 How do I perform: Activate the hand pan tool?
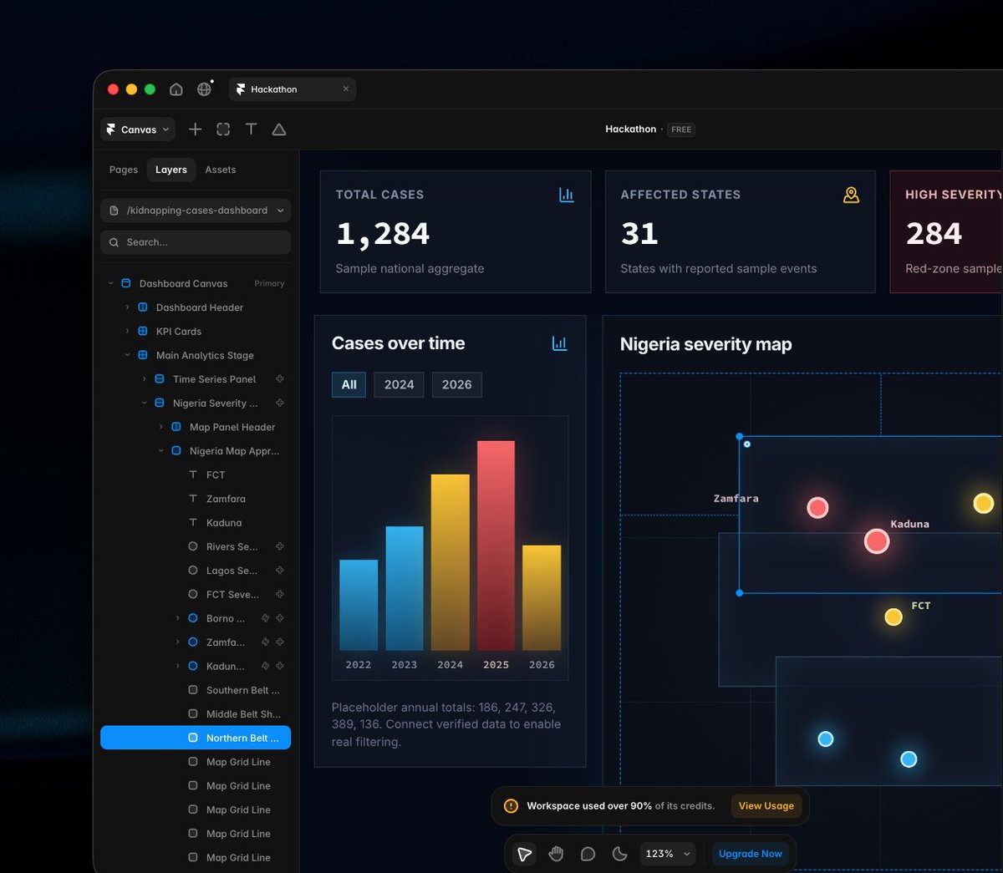coord(556,854)
